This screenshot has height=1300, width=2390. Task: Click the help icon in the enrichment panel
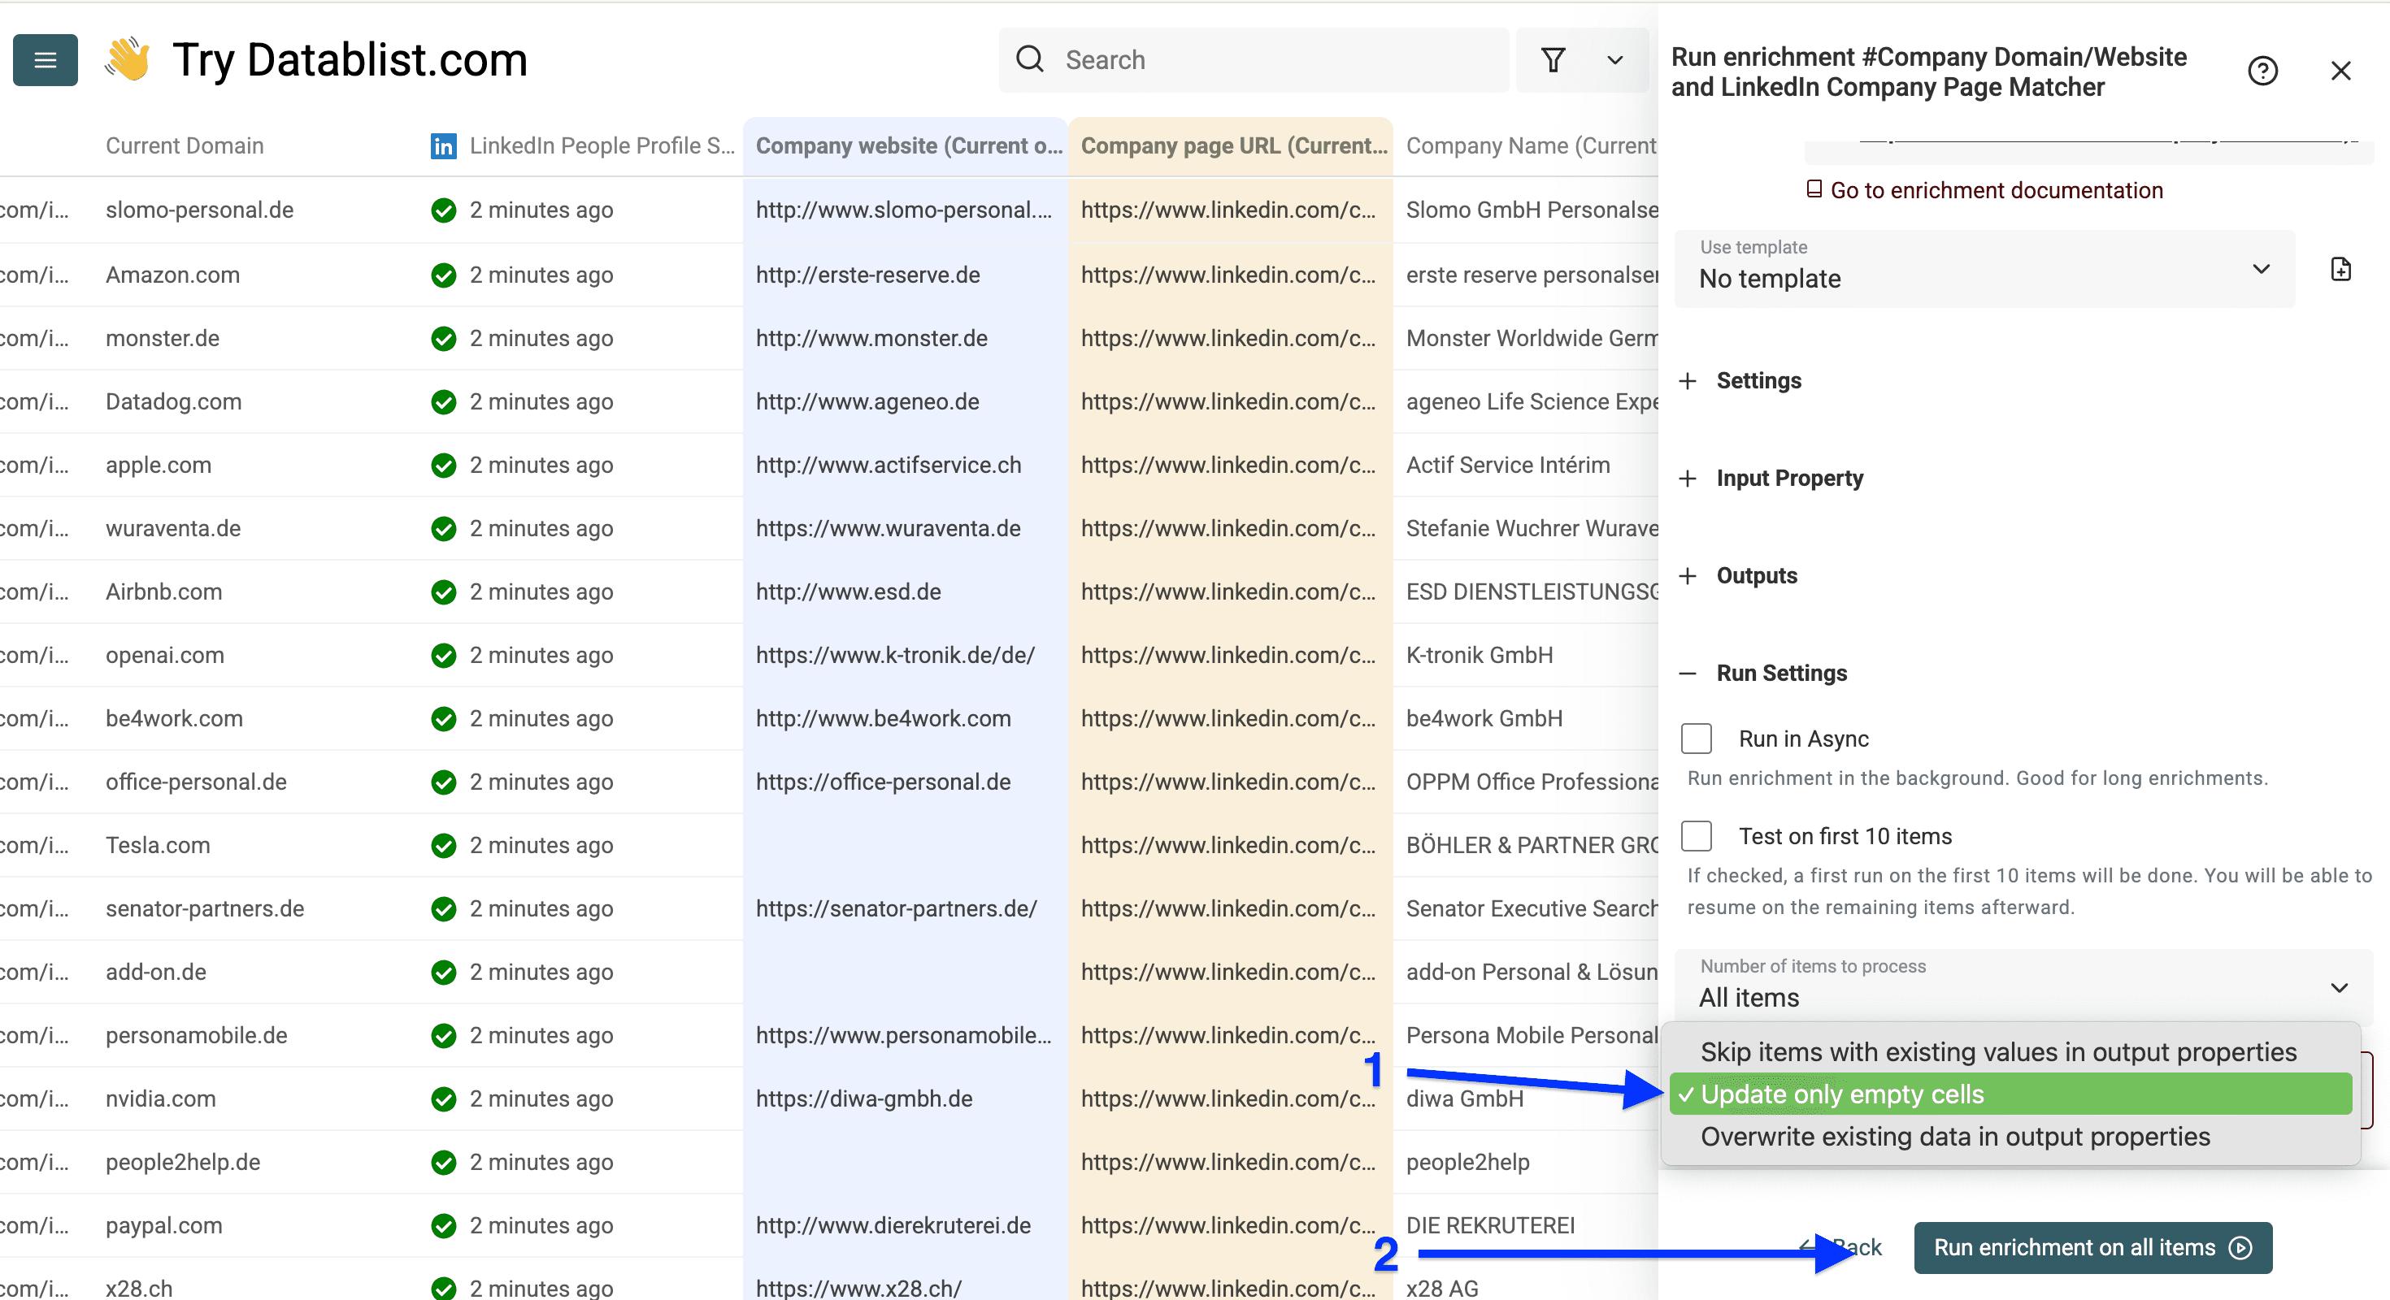coord(2263,71)
